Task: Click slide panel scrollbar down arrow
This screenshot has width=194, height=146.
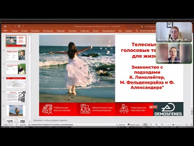Action: click(x=30, y=122)
